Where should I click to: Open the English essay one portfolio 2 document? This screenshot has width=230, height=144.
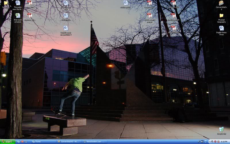[x=66, y=28]
